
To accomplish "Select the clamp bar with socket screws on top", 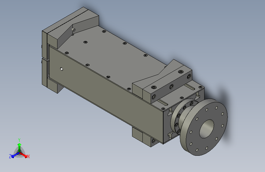I will [167, 85].
